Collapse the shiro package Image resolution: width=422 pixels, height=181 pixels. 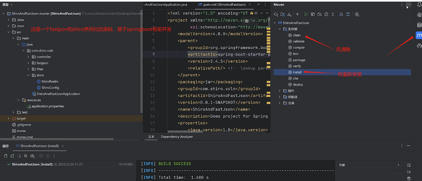coord(28,75)
